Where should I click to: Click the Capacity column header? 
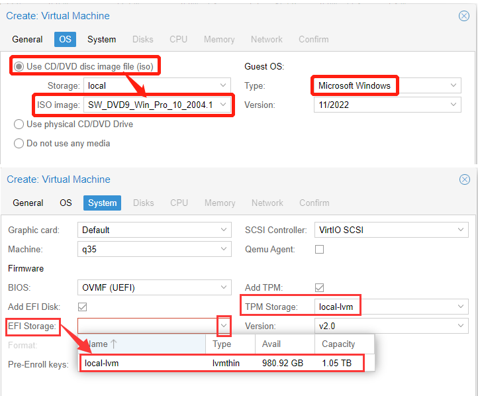click(344, 344)
